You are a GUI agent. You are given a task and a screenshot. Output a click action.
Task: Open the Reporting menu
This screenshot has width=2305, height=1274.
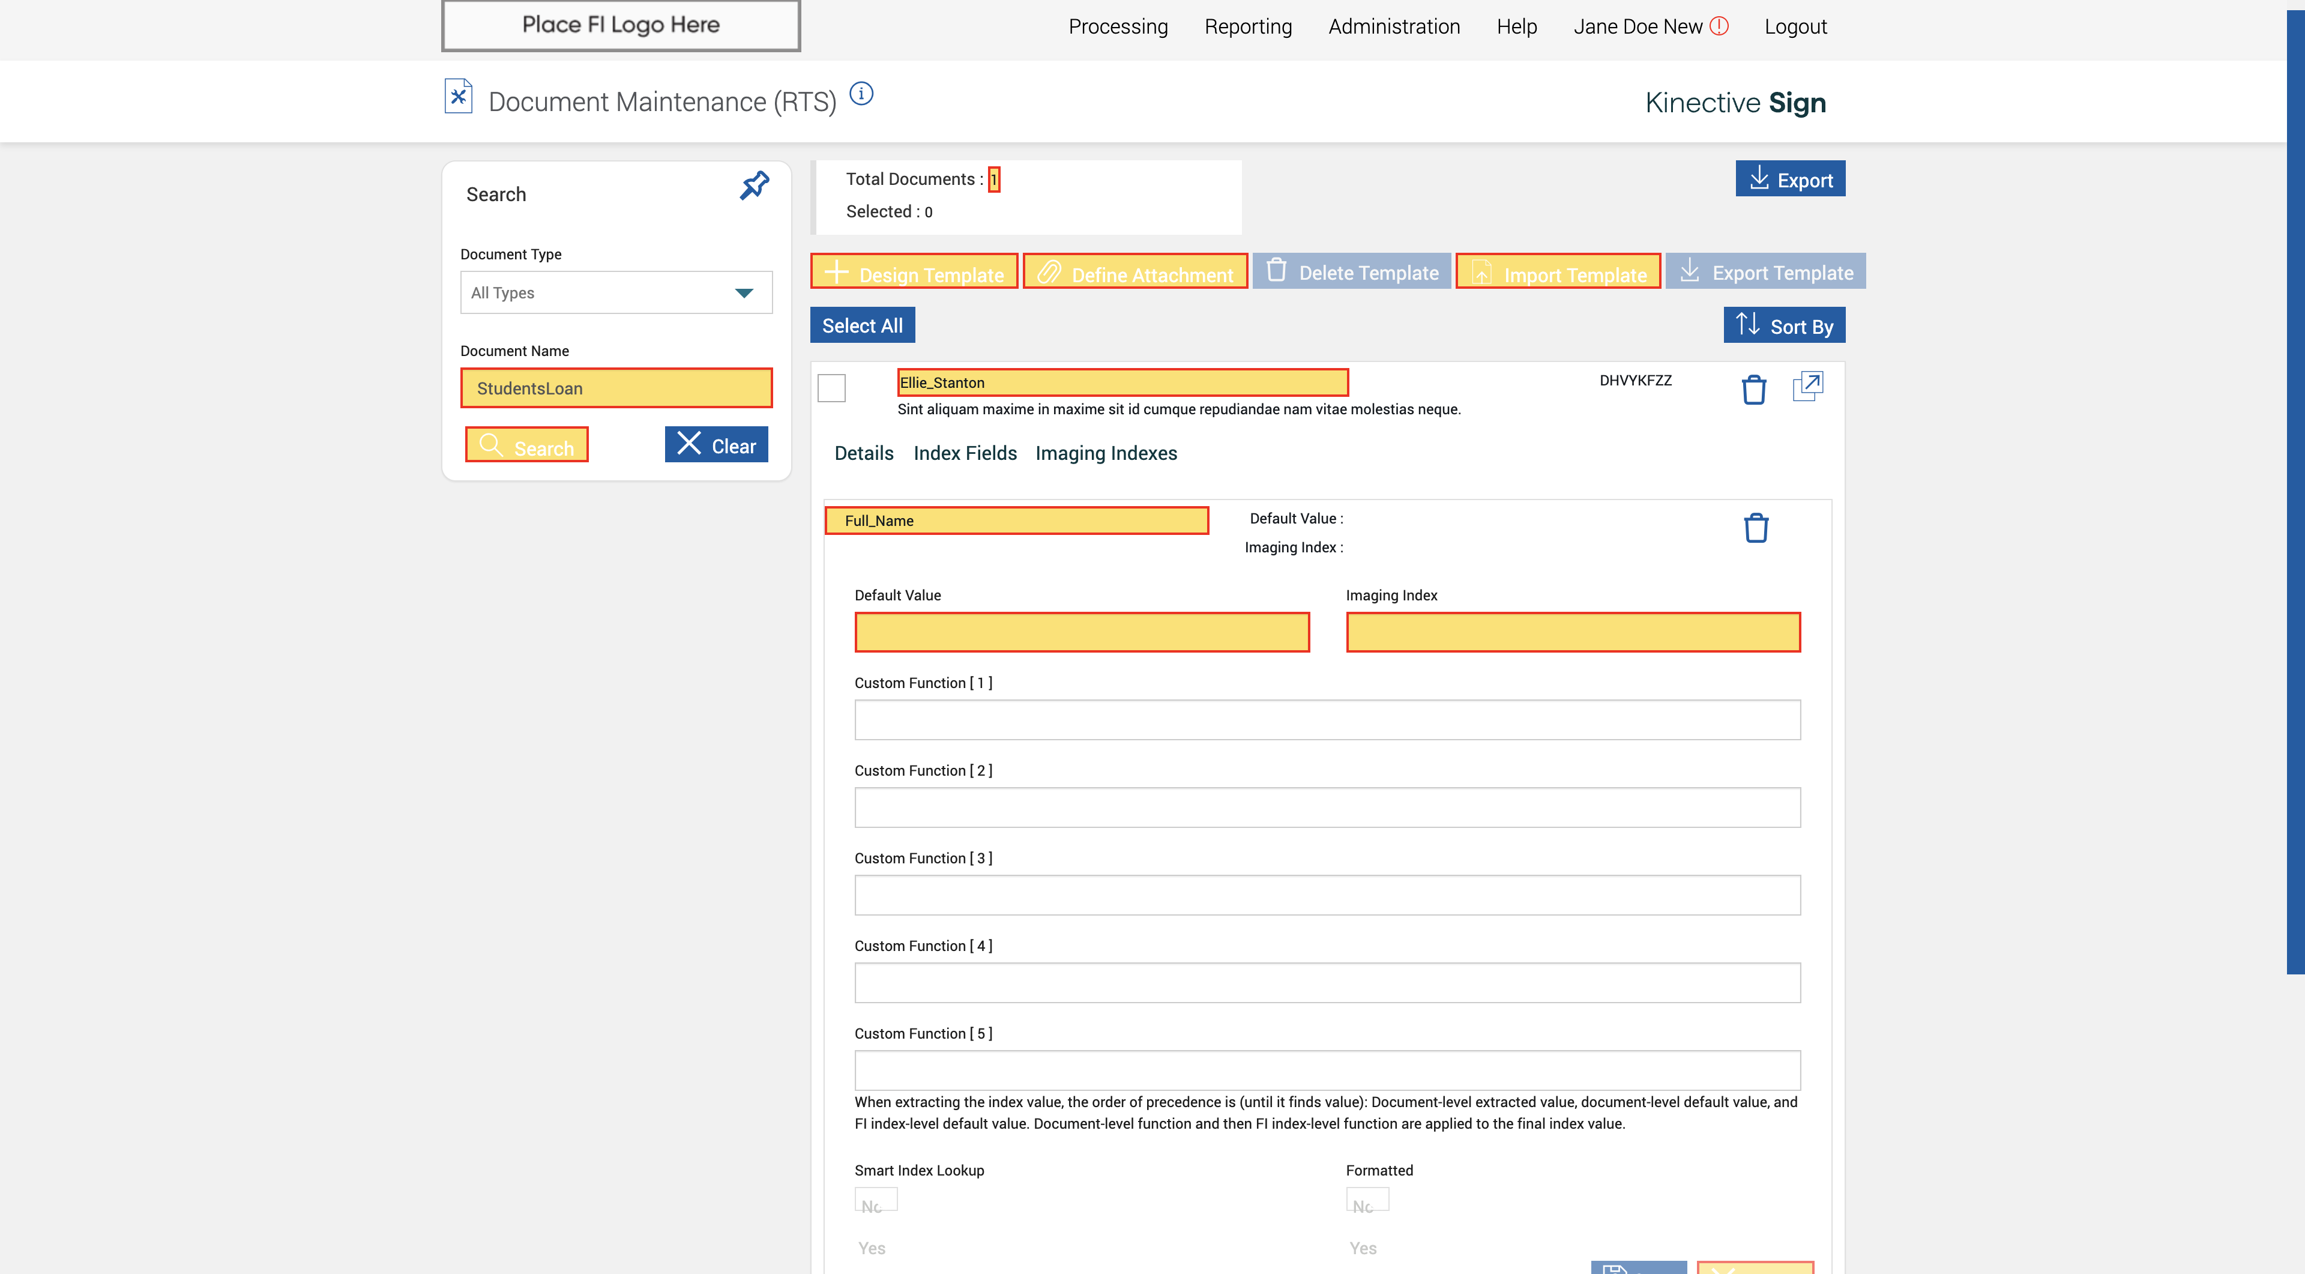[x=1247, y=27]
